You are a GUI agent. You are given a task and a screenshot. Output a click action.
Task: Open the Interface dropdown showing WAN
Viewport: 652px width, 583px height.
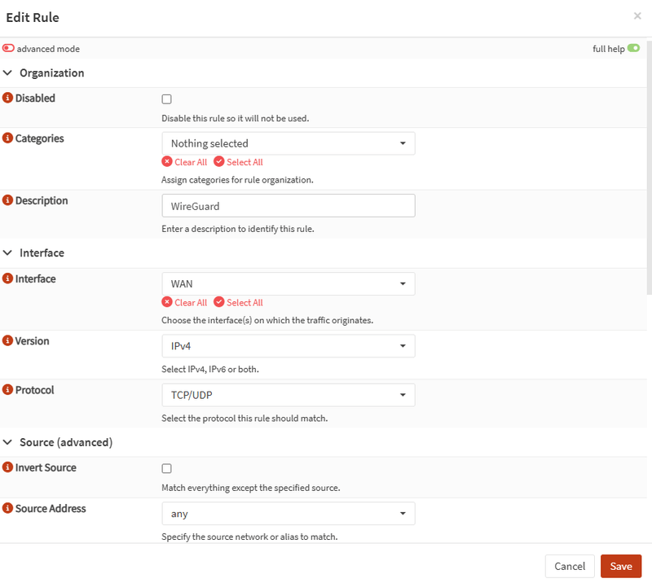click(289, 284)
